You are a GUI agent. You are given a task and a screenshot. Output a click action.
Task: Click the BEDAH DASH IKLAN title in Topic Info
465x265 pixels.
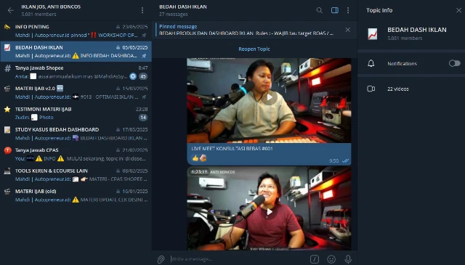416,30
